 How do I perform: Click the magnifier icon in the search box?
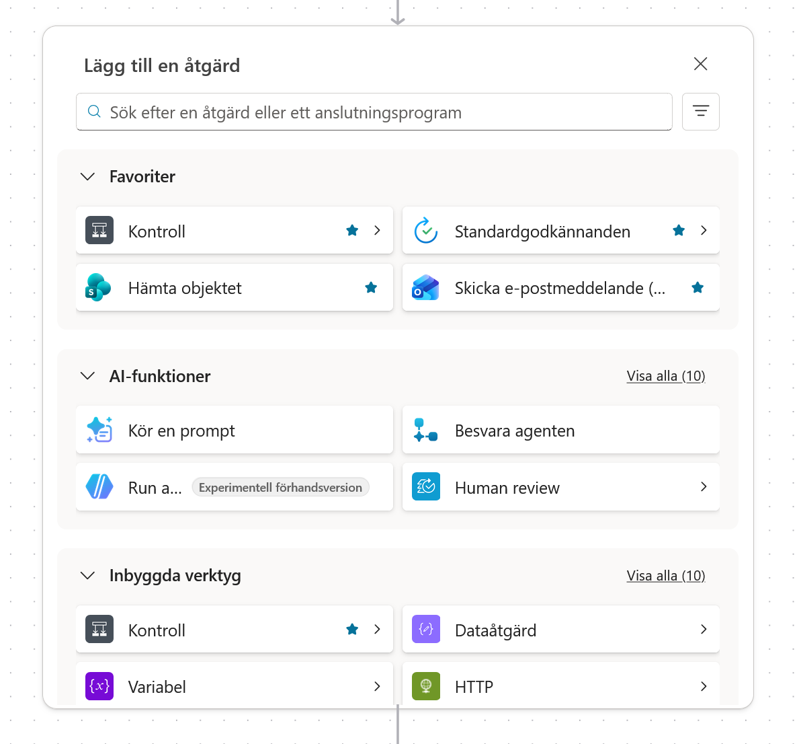pyautogui.click(x=94, y=112)
